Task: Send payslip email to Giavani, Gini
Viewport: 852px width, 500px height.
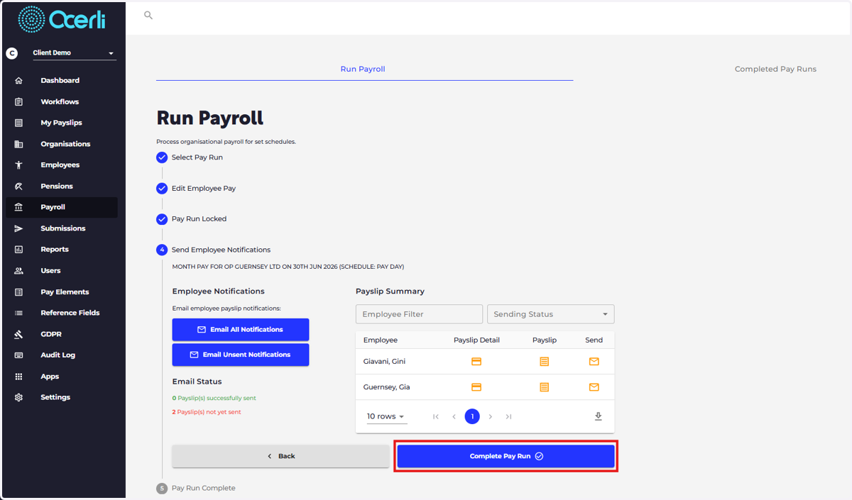Action: point(594,362)
